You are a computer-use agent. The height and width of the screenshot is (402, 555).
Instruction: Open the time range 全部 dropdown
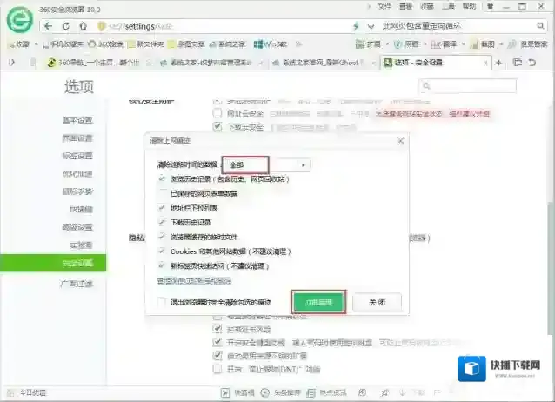267,164
